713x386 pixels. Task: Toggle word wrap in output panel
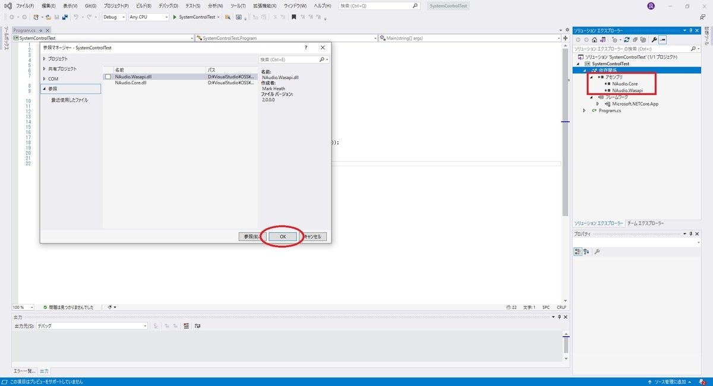click(198, 326)
